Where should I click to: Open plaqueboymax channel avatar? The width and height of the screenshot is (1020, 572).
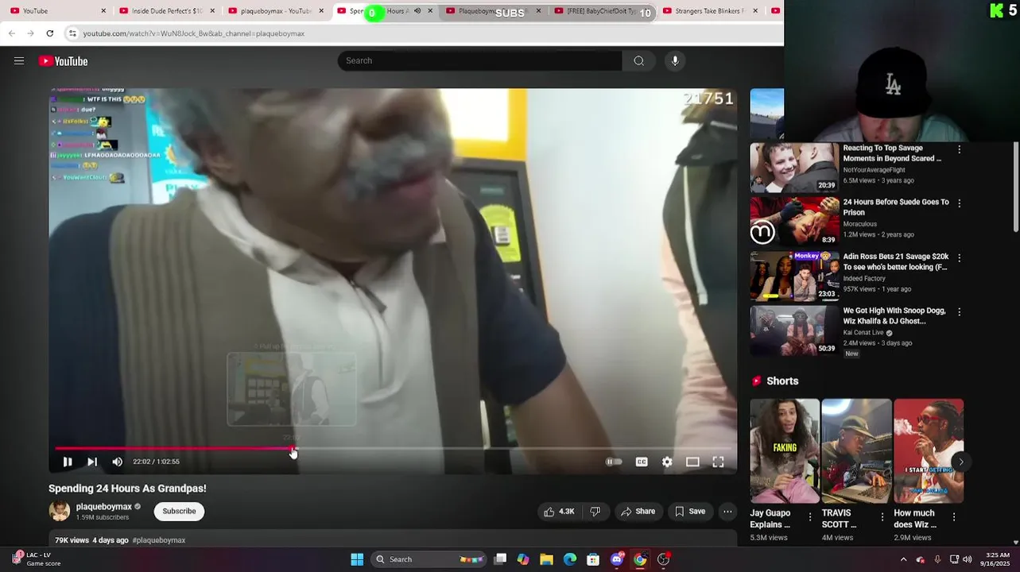60,511
